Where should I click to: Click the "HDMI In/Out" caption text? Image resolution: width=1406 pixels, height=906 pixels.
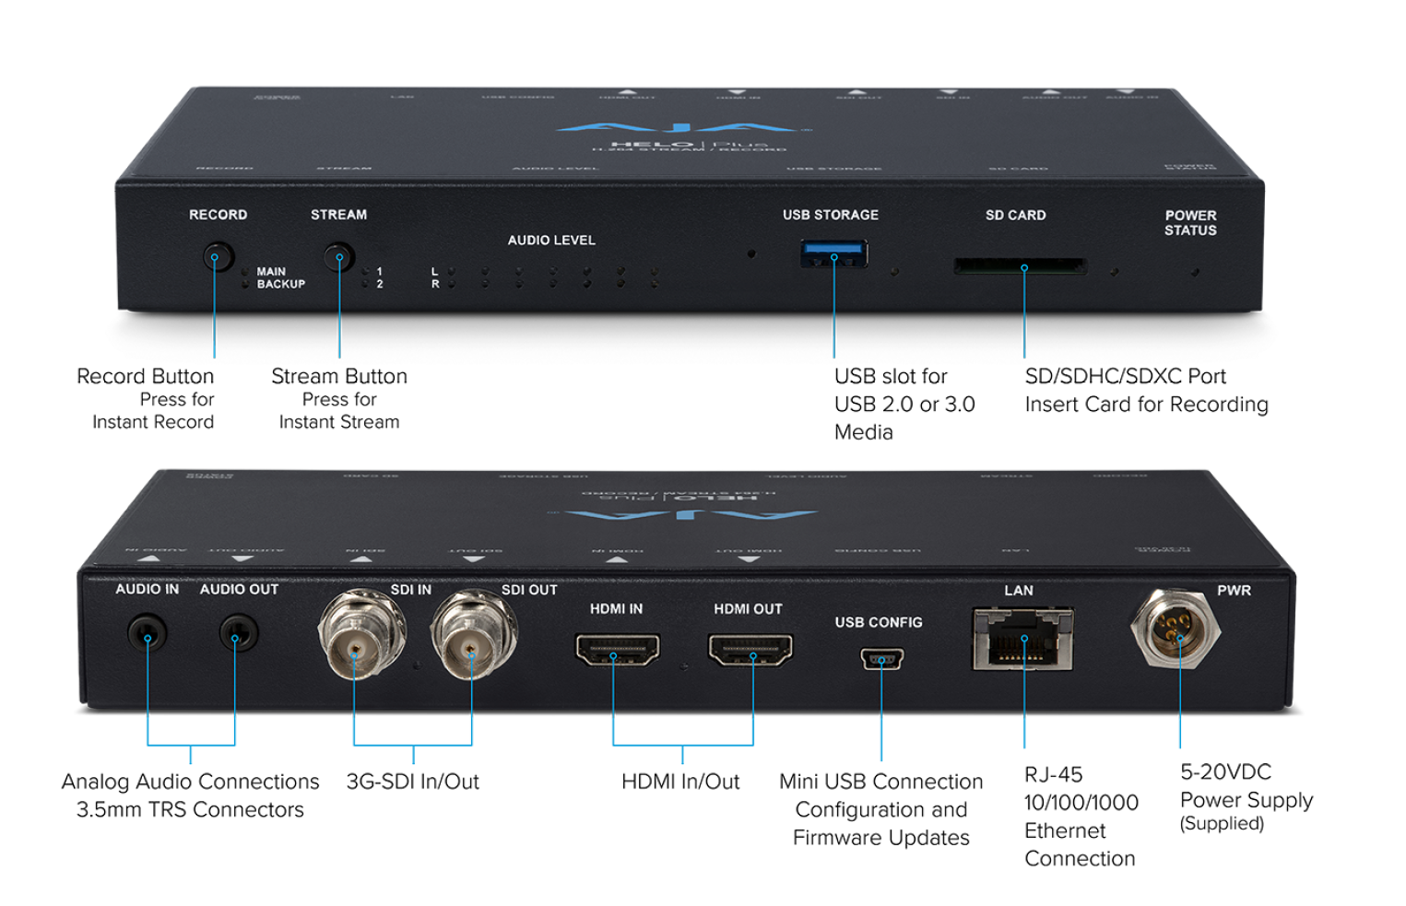pos(680,782)
